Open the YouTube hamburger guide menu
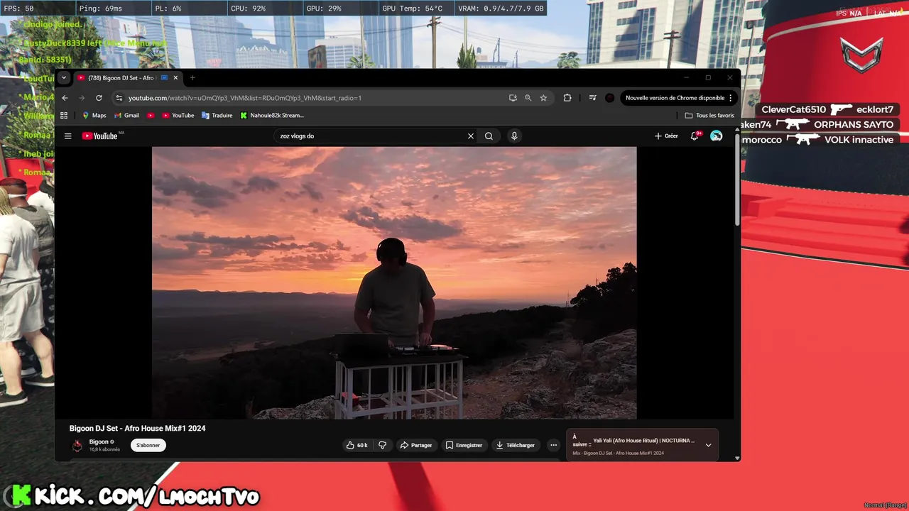Viewport: 909px width, 511px height. (x=68, y=136)
